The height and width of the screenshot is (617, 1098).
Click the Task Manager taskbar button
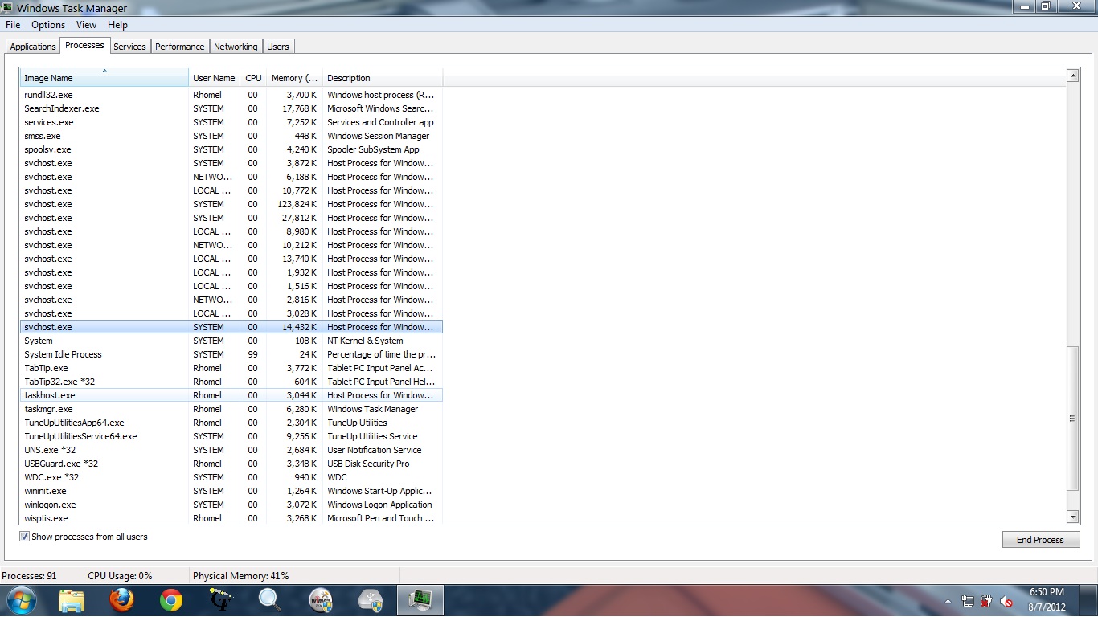420,600
